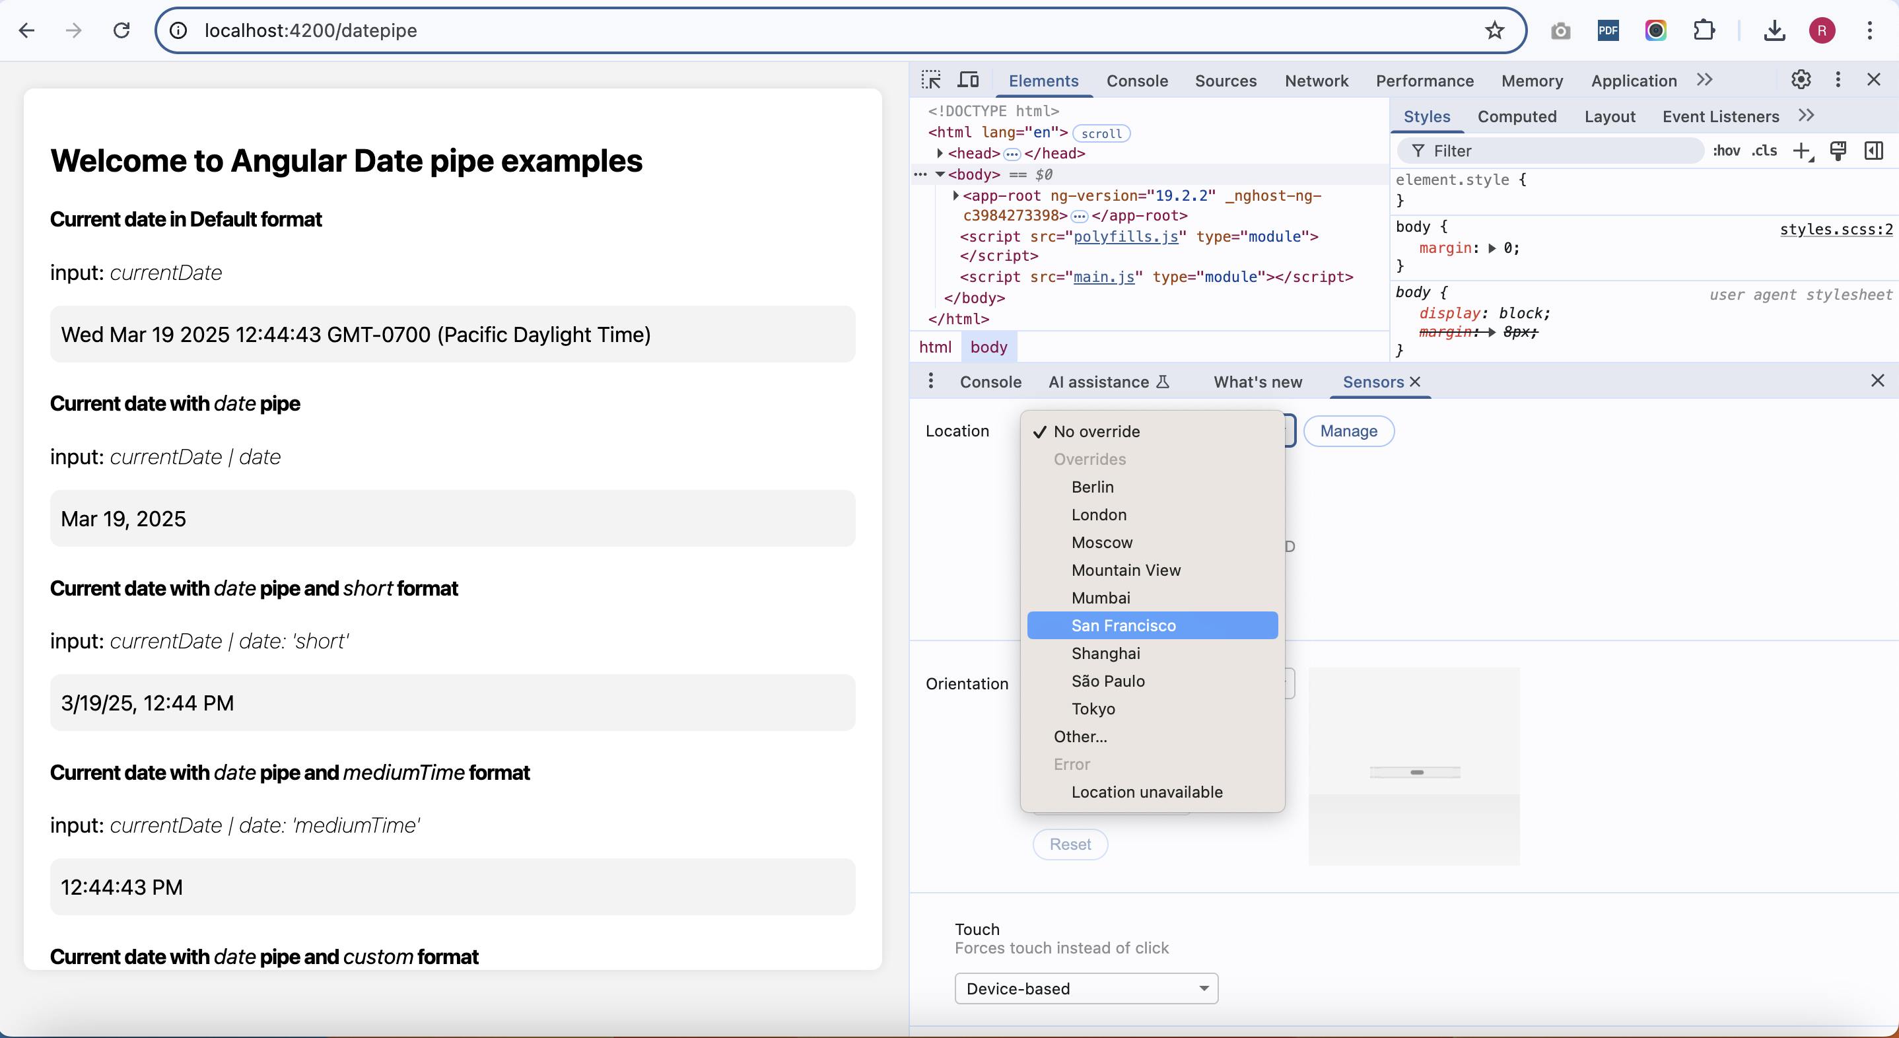The image size is (1899, 1038).
Task: Reload the localhost page
Action: tap(121, 30)
